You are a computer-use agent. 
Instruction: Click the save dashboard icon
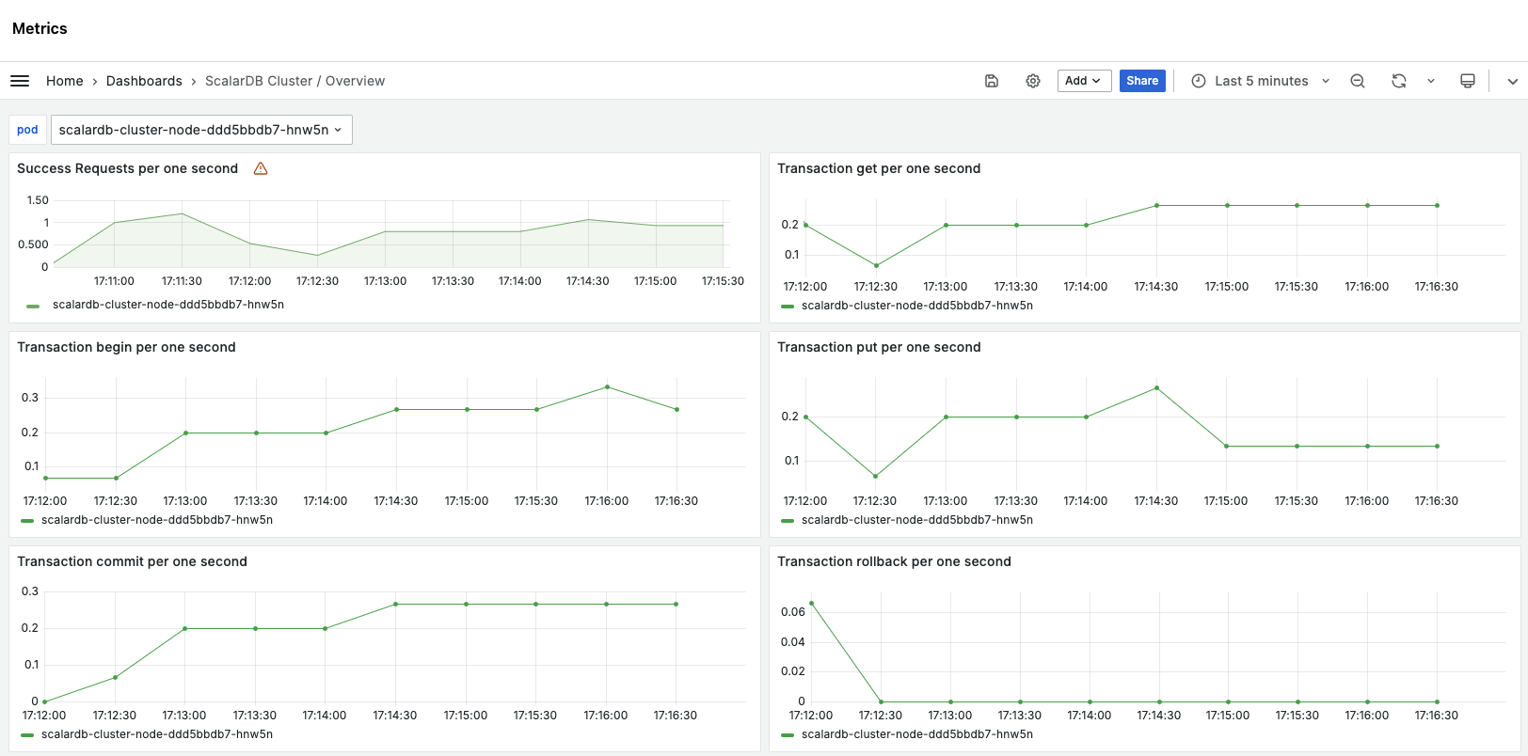pyautogui.click(x=992, y=81)
